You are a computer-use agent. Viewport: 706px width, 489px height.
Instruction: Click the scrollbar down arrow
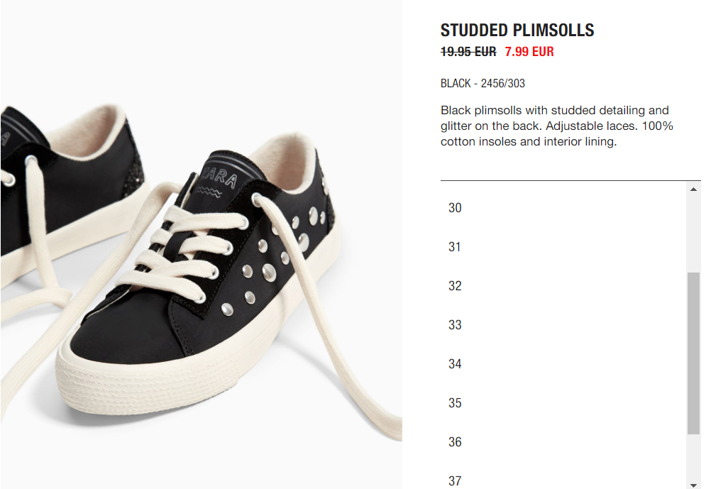tap(693, 485)
